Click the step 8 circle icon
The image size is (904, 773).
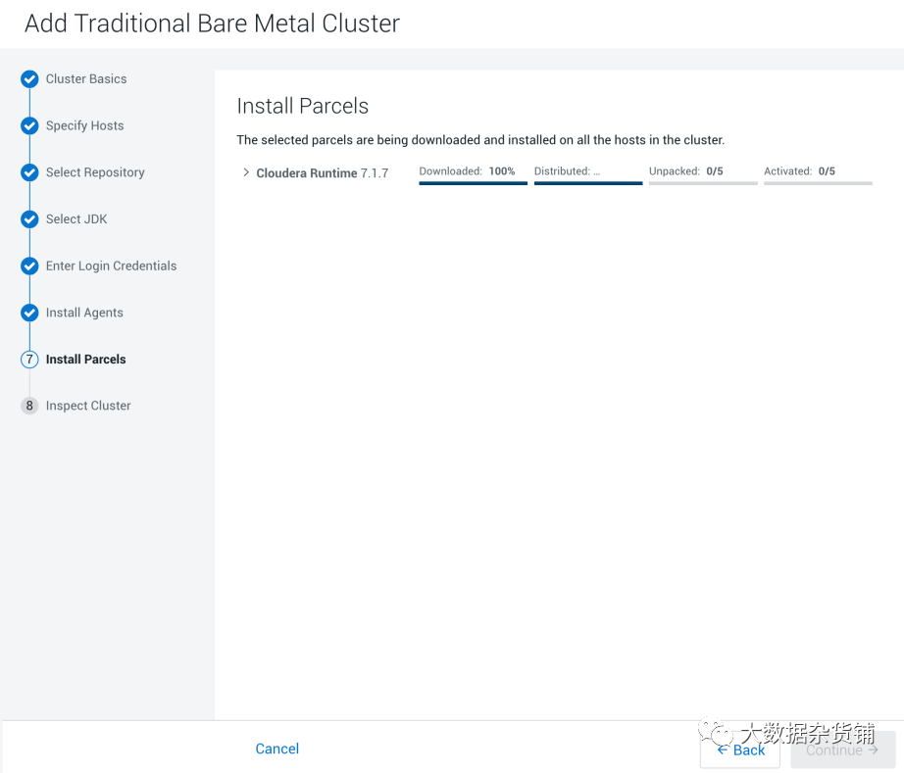pyautogui.click(x=29, y=406)
